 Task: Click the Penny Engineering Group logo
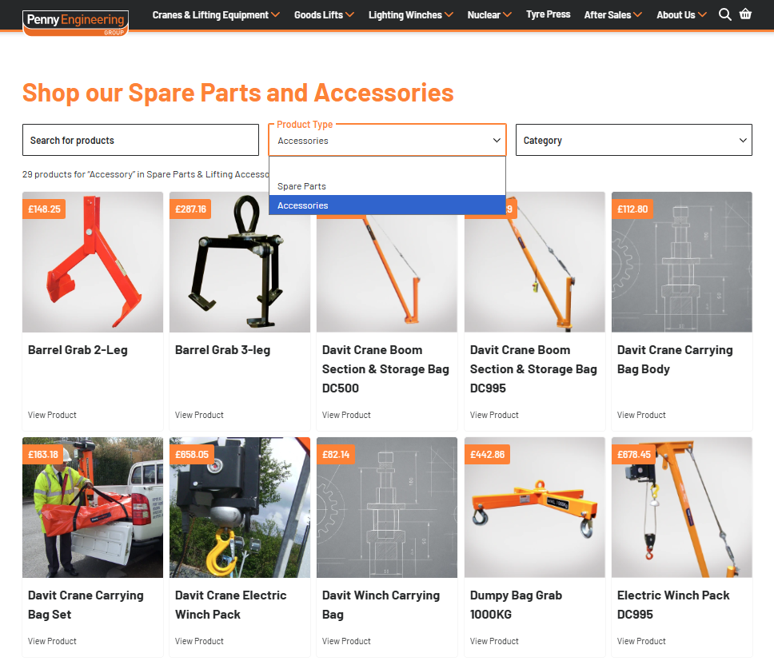75,19
